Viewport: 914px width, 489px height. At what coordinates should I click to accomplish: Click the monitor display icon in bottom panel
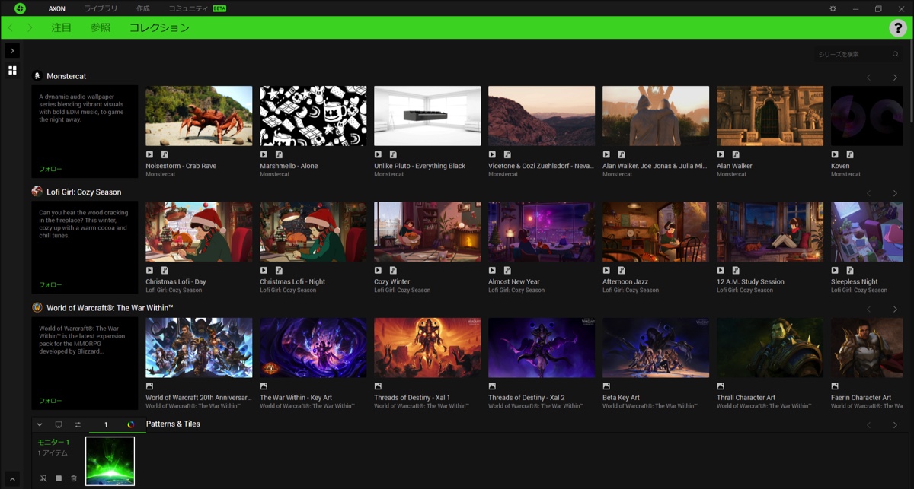coord(59,424)
